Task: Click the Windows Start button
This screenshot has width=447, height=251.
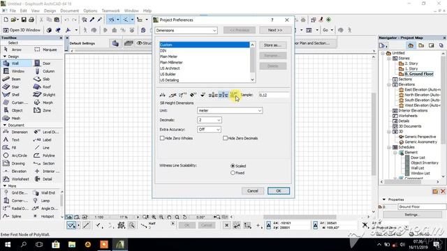Action: click(x=8, y=245)
